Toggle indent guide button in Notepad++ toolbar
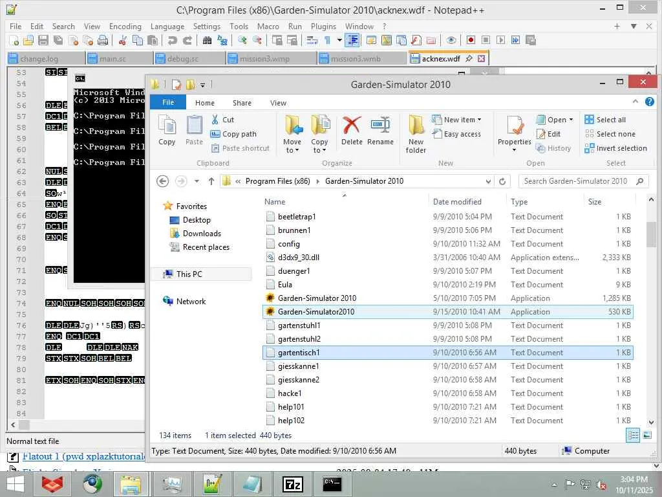 point(352,40)
